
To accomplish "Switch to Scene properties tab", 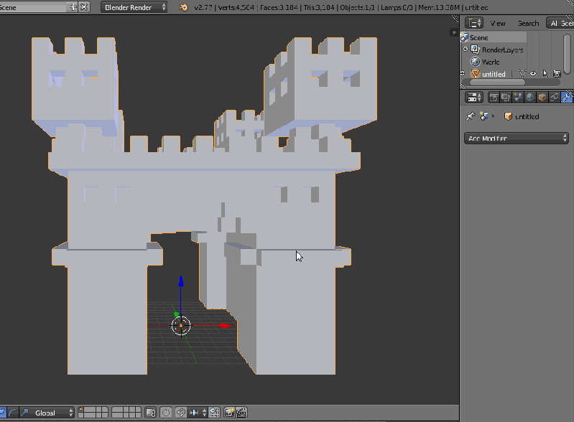I will [518, 98].
